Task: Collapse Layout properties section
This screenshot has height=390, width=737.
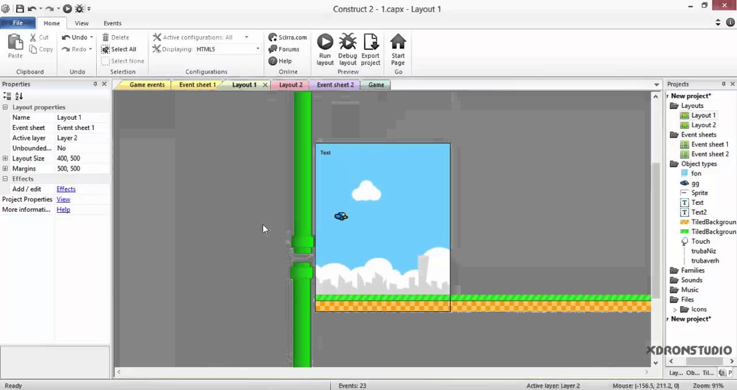Action: click(x=5, y=107)
